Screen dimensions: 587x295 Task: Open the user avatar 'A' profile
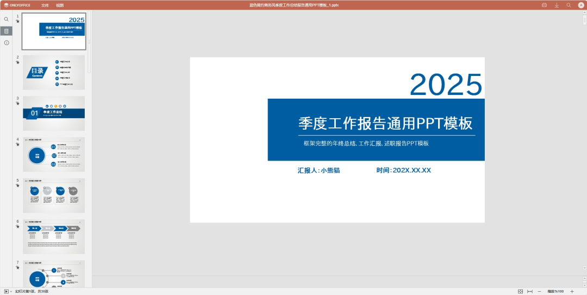[x=581, y=5]
